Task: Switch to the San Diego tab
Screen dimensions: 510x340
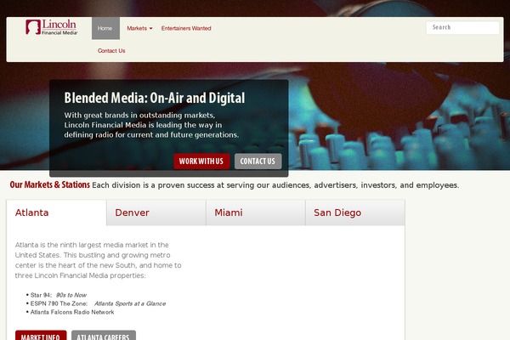Action: coord(355,212)
